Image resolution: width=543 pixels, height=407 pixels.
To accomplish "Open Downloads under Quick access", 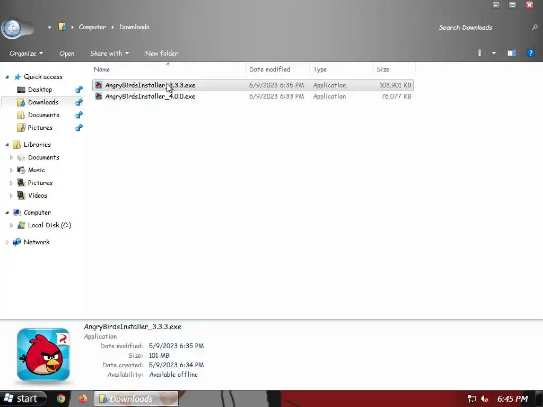I will tap(43, 102).
